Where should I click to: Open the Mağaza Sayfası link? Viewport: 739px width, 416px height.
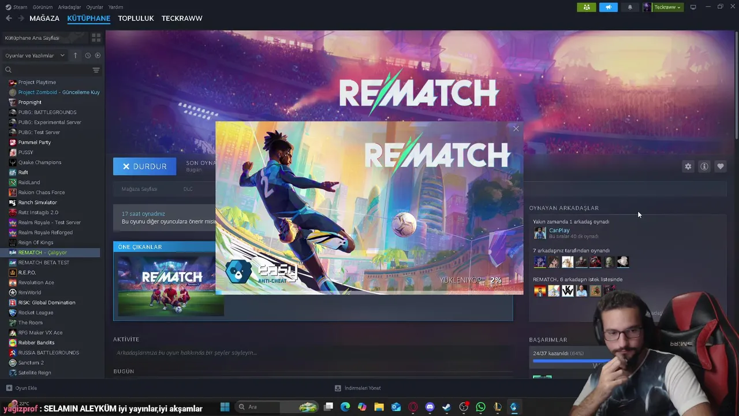coord(139,189)
